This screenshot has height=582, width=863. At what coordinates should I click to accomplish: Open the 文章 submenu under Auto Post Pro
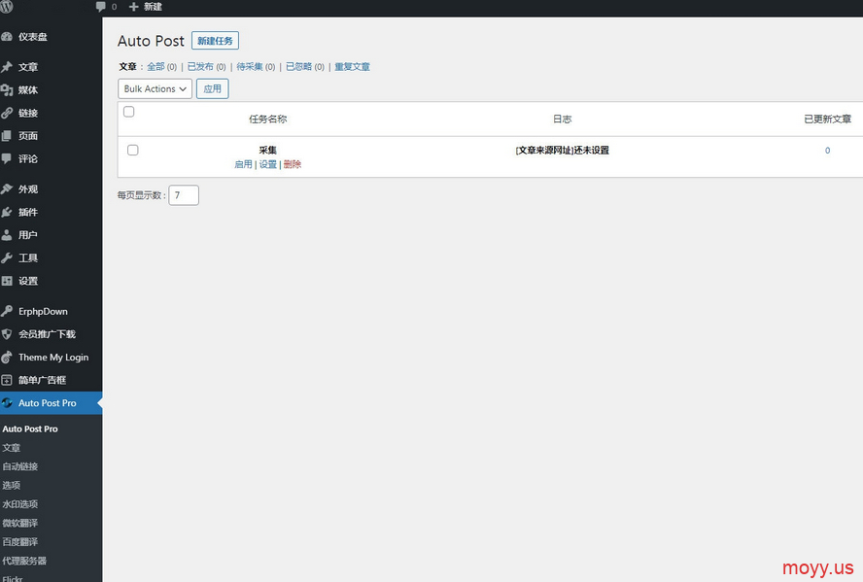[12, 448]
